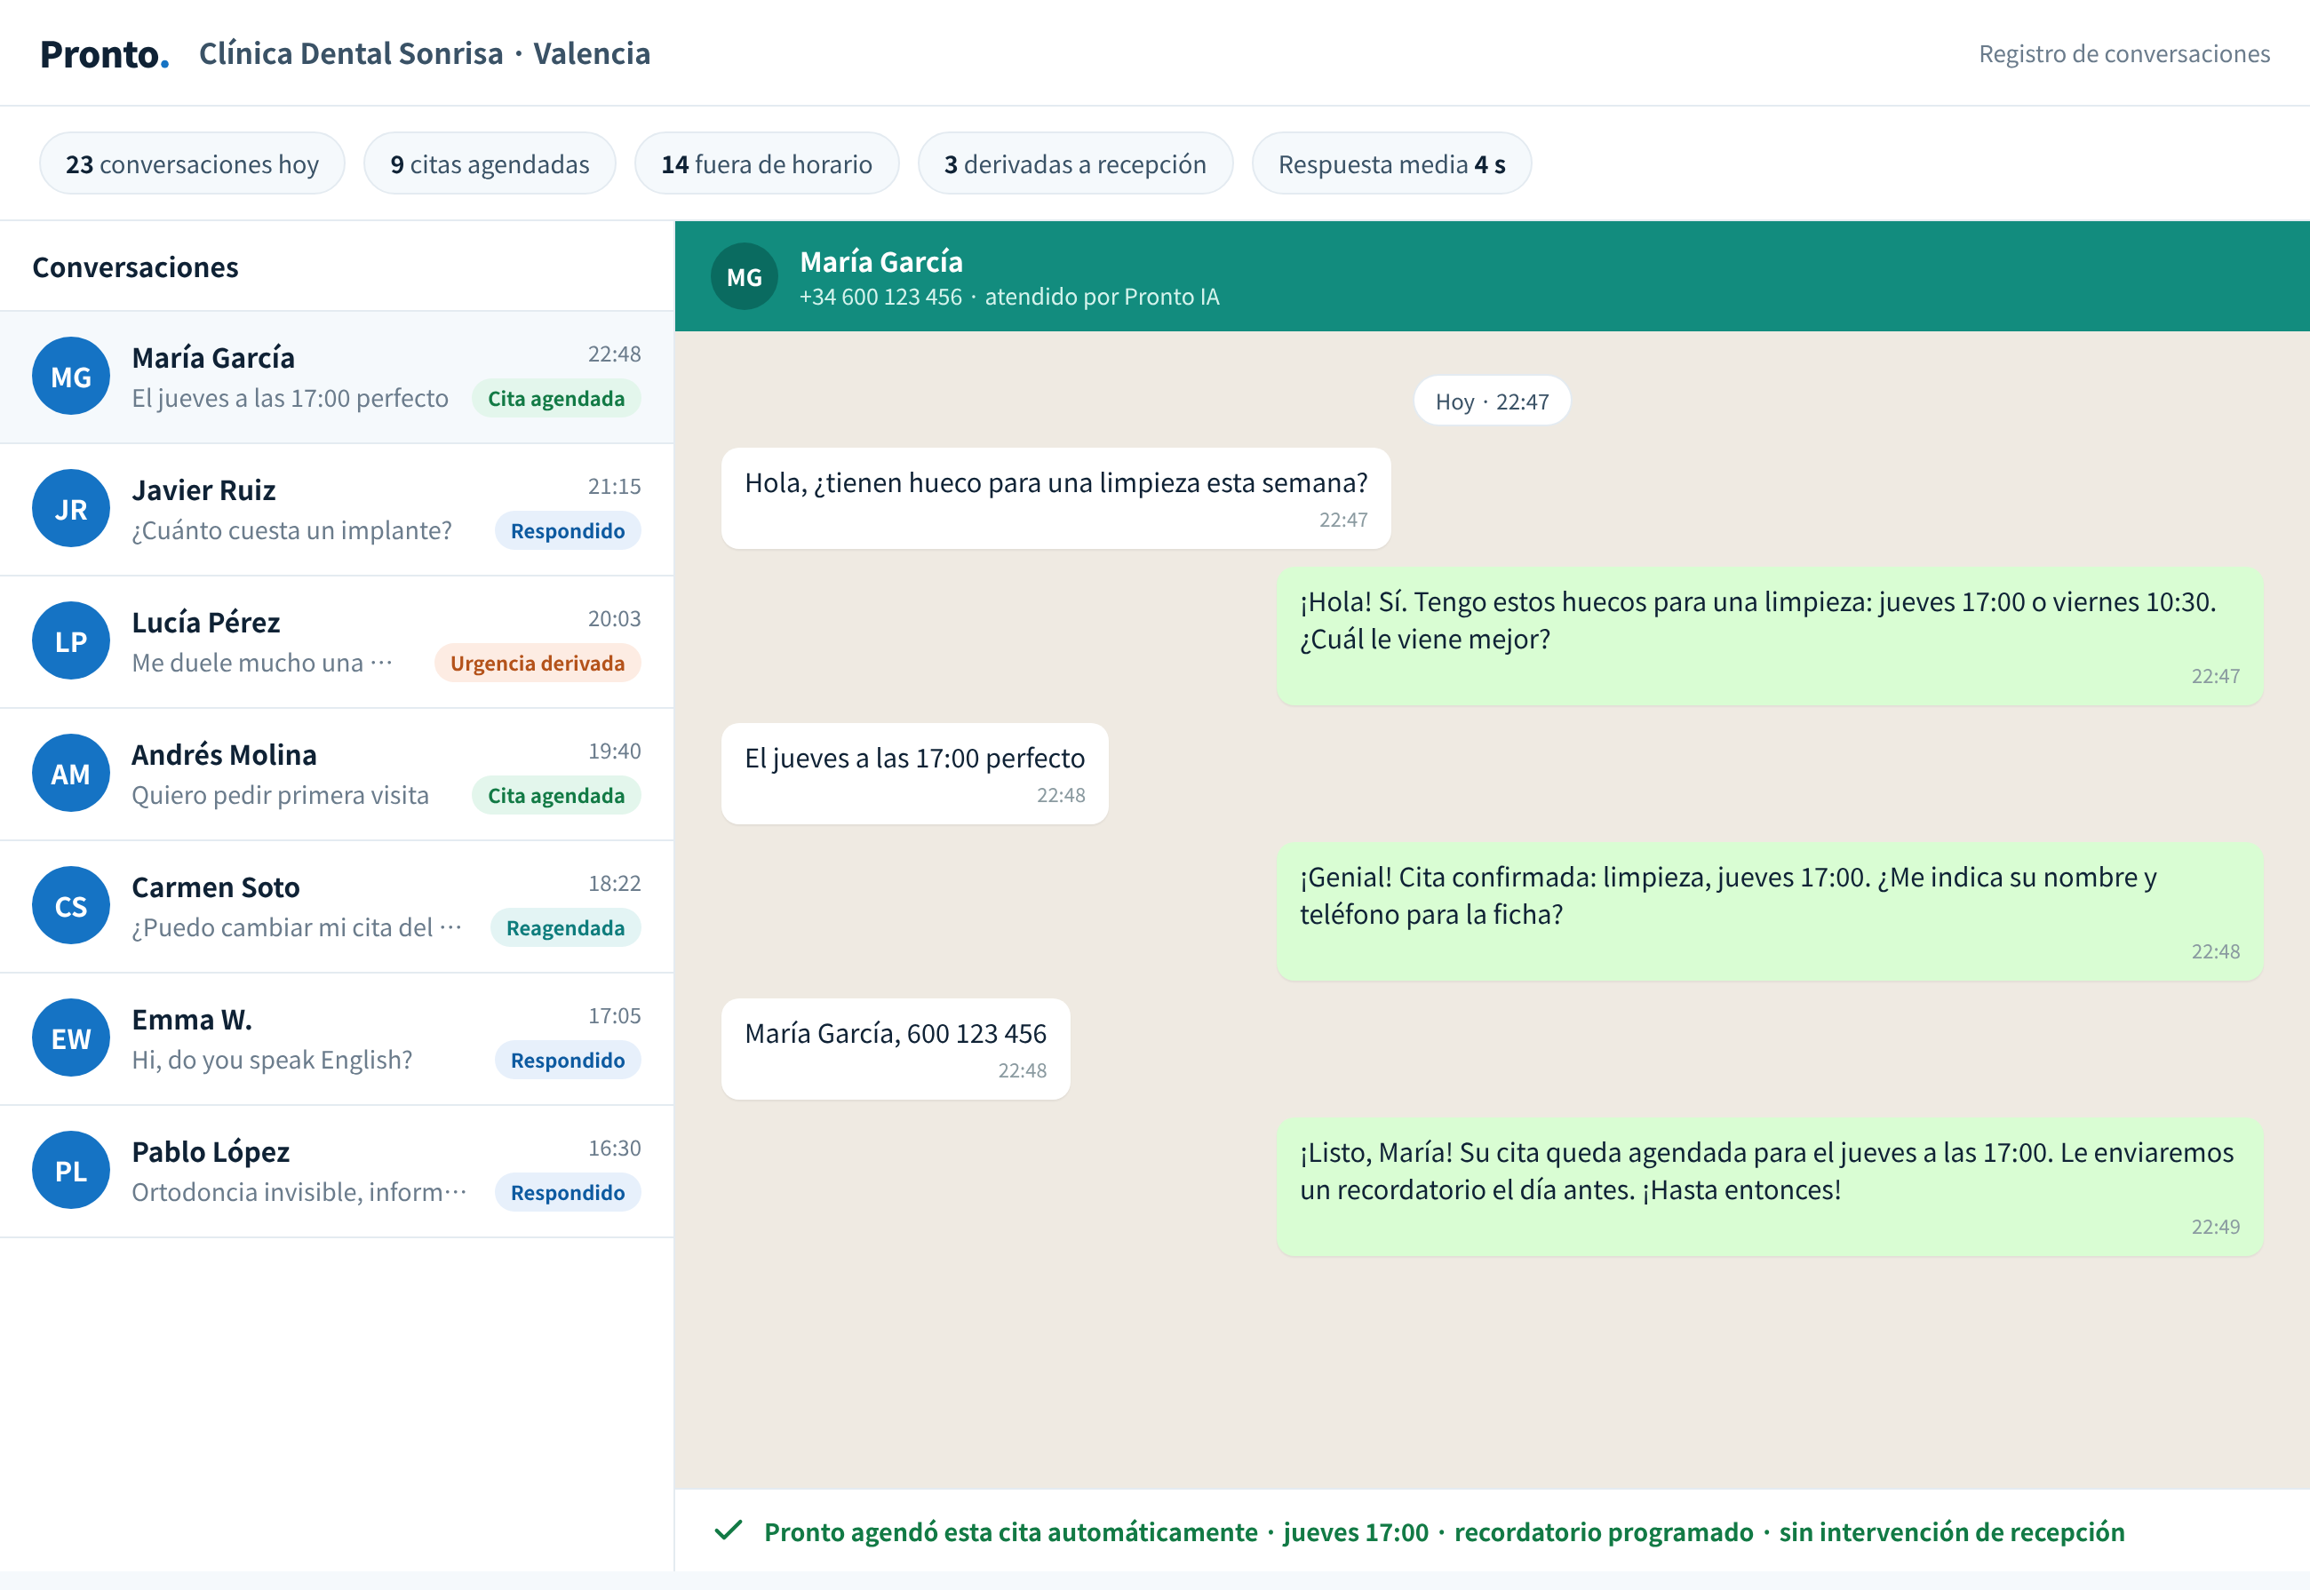Click the EW avatar for Emma W.
The image size is (2310, 1590).
71,1039
